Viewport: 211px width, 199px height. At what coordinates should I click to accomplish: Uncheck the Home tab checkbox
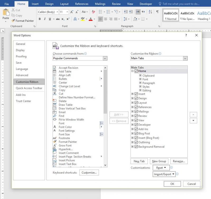click(x=136, y=71)
